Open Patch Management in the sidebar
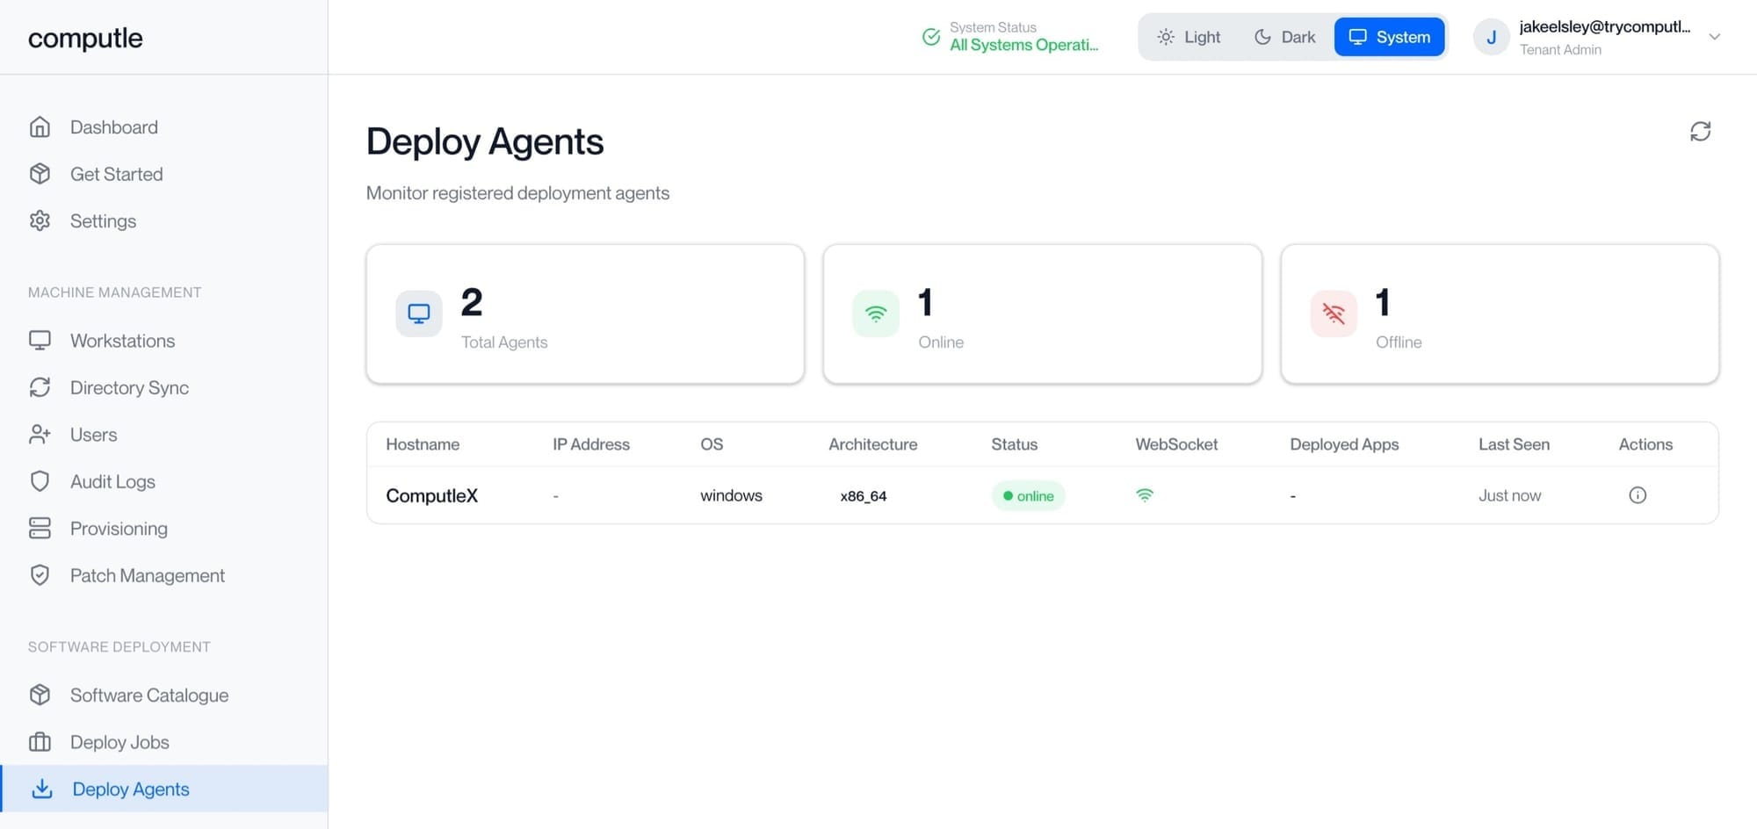 coord(148,575)
